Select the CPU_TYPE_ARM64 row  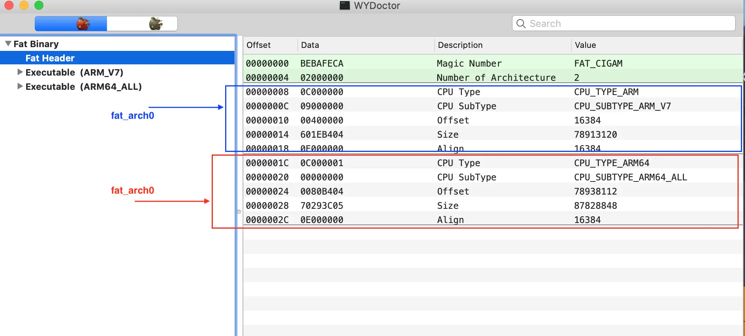[493, 163]
